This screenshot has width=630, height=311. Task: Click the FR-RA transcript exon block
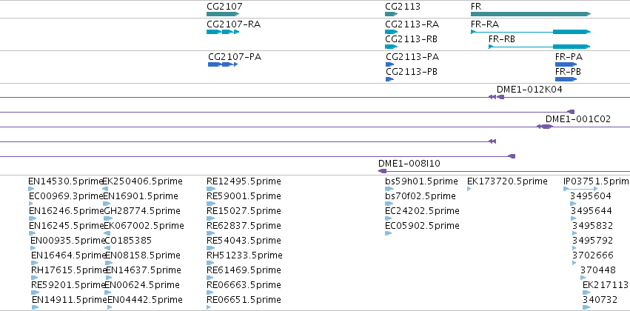point(572,32)
